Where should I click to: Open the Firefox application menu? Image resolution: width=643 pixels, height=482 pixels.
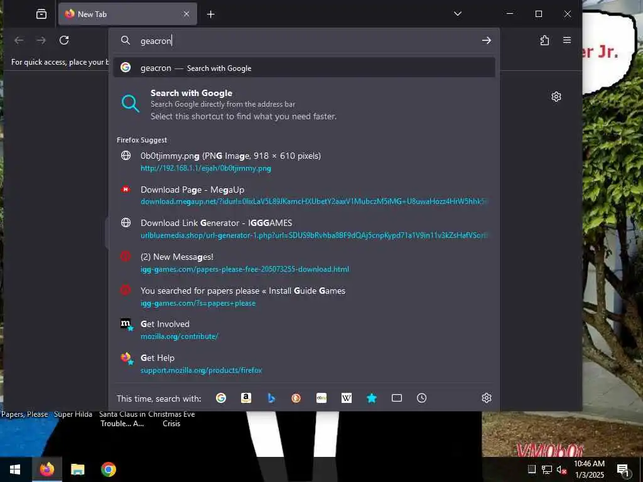pos(567,40)
